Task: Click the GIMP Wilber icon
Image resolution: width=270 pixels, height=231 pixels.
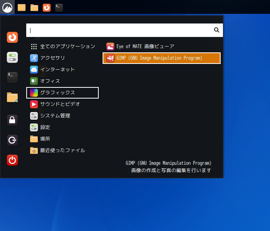Action: click(x=110, y=58)
